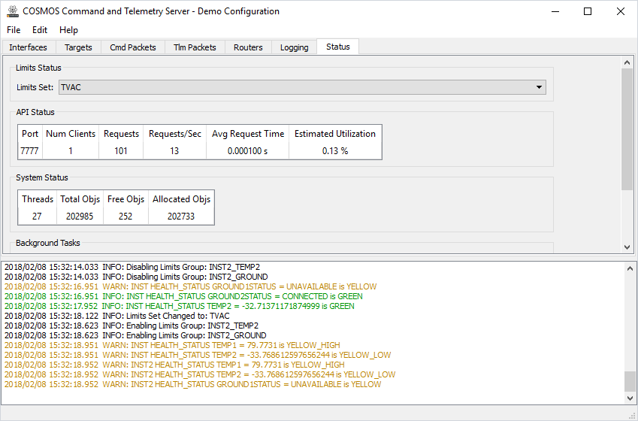Viewport: 638px width, 421px height.
Task: Open the Cmd Packets tab
Action: coord(132,47)
